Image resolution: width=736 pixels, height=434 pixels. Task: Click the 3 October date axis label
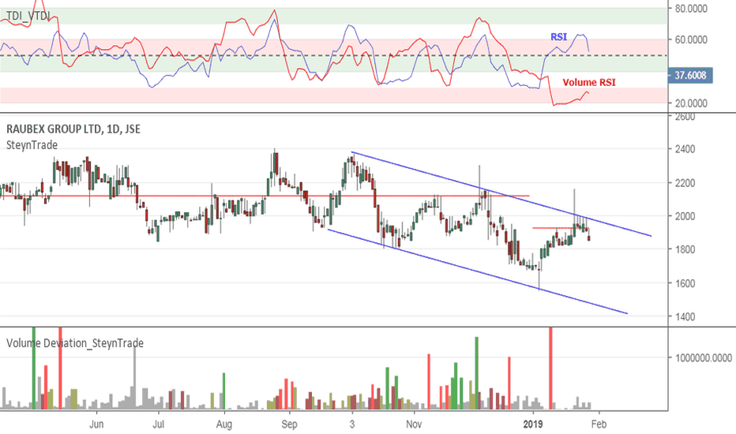(x=352, y=425)
